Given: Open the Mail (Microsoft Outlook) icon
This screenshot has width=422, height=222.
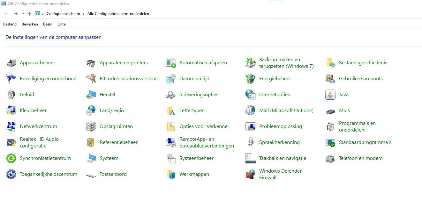Looking at the screenshot, I should click(251, 111).
